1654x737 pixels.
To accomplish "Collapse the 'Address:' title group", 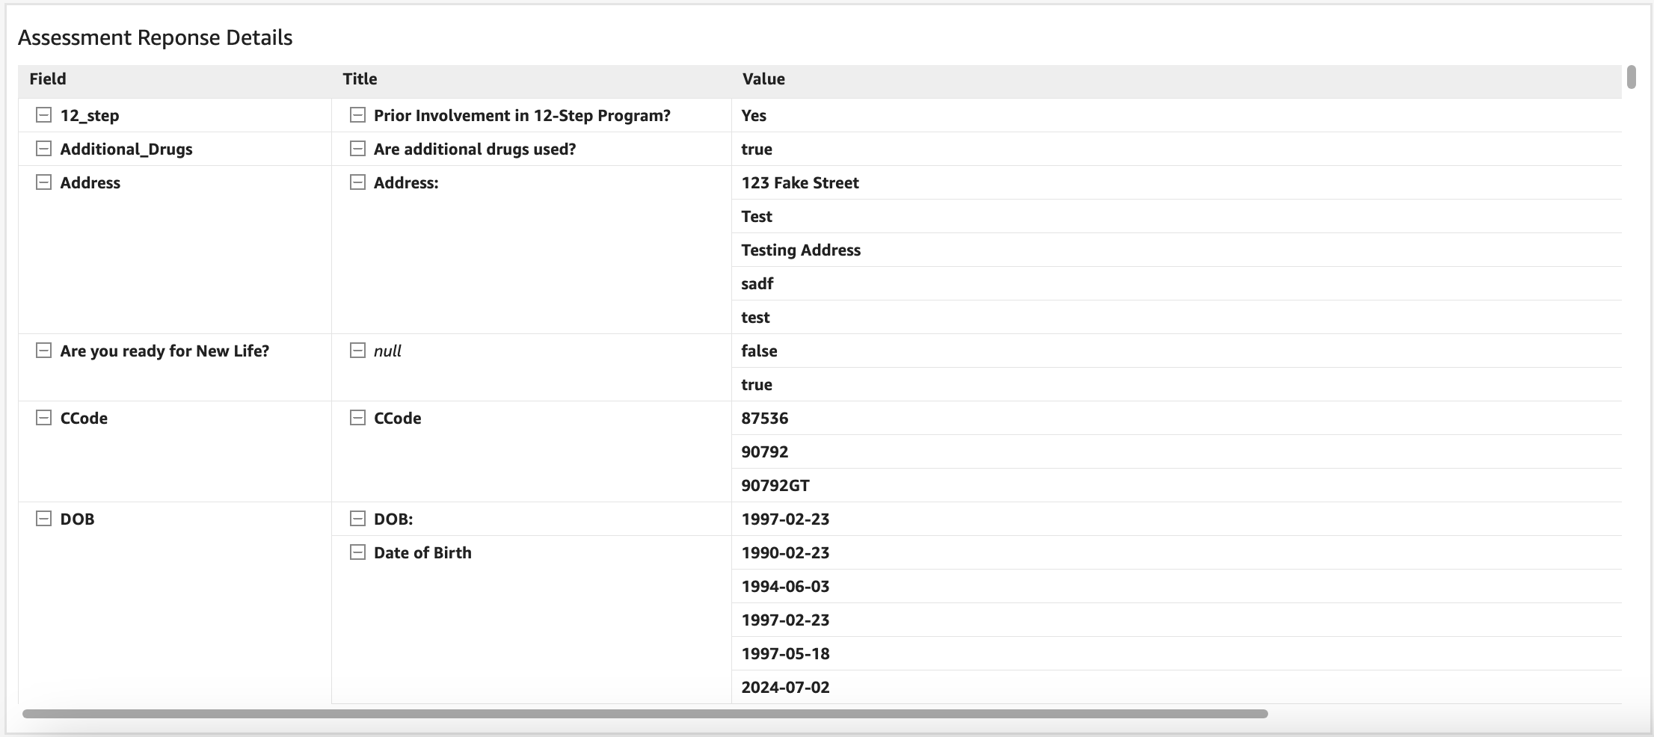I will click(358, 182).
